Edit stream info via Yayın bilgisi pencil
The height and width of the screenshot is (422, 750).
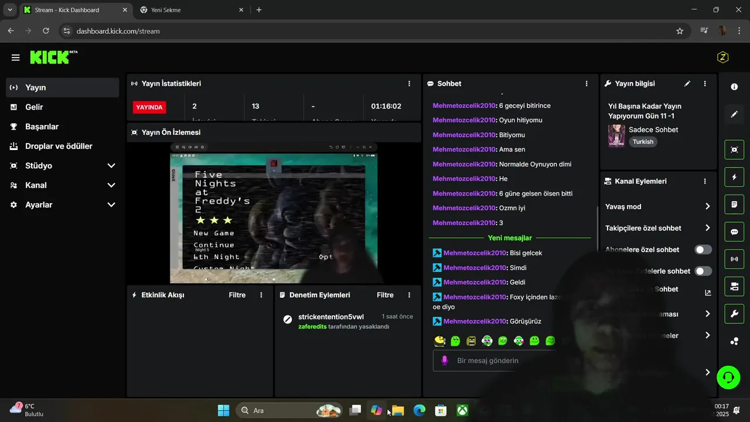coord(687,84)
